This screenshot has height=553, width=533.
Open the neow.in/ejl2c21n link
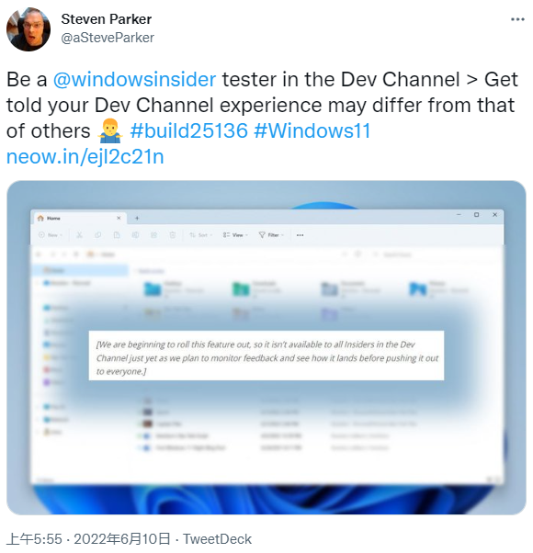pos(85,157)
